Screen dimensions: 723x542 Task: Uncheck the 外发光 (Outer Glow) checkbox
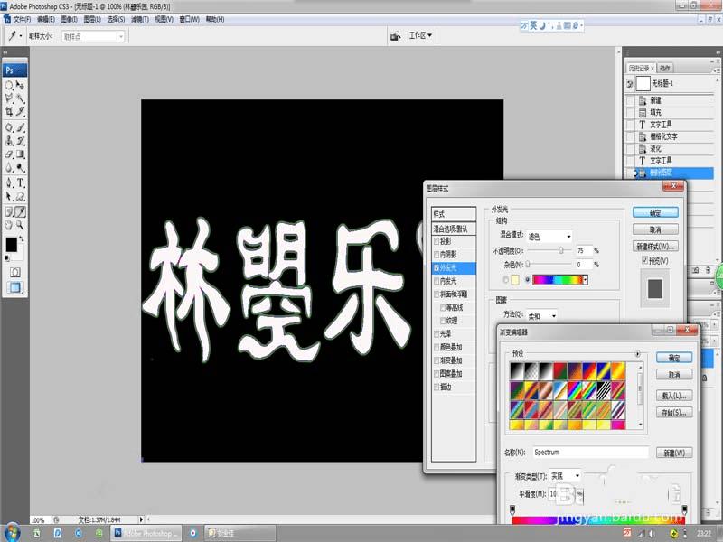(437, 267)
